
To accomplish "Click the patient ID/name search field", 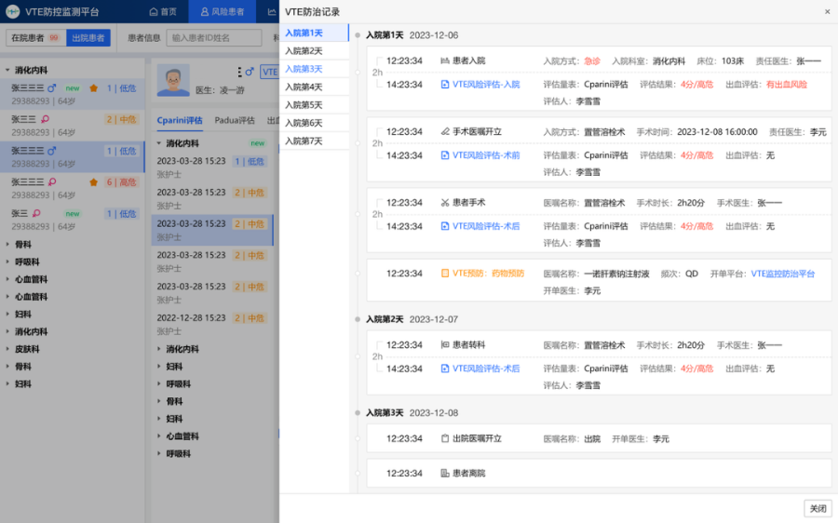I will (x=213, y=38).
